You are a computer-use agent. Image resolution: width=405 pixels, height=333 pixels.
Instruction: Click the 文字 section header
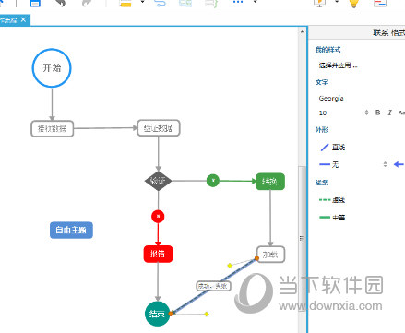click(x=322, y=82)
